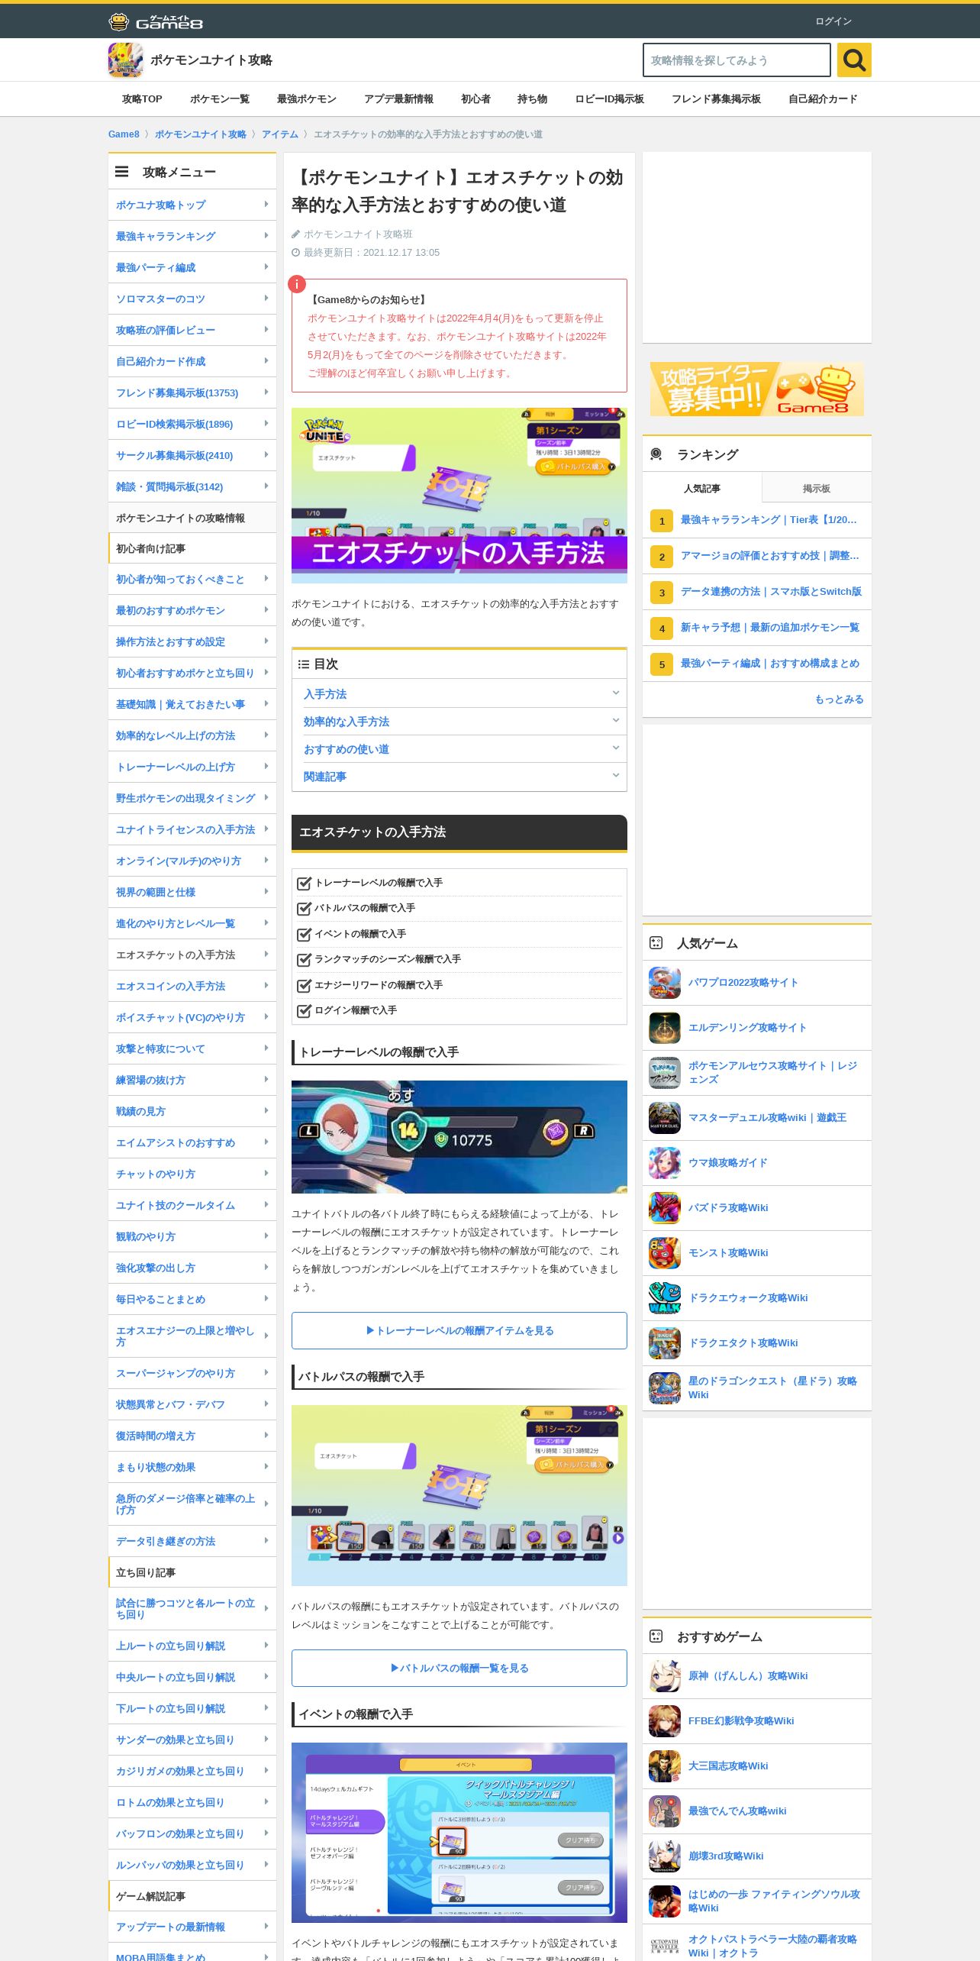The image size is (980, 1961).
Task: Click バトルパスの報酬一覧を見る button
Action: click(459, 1668)
